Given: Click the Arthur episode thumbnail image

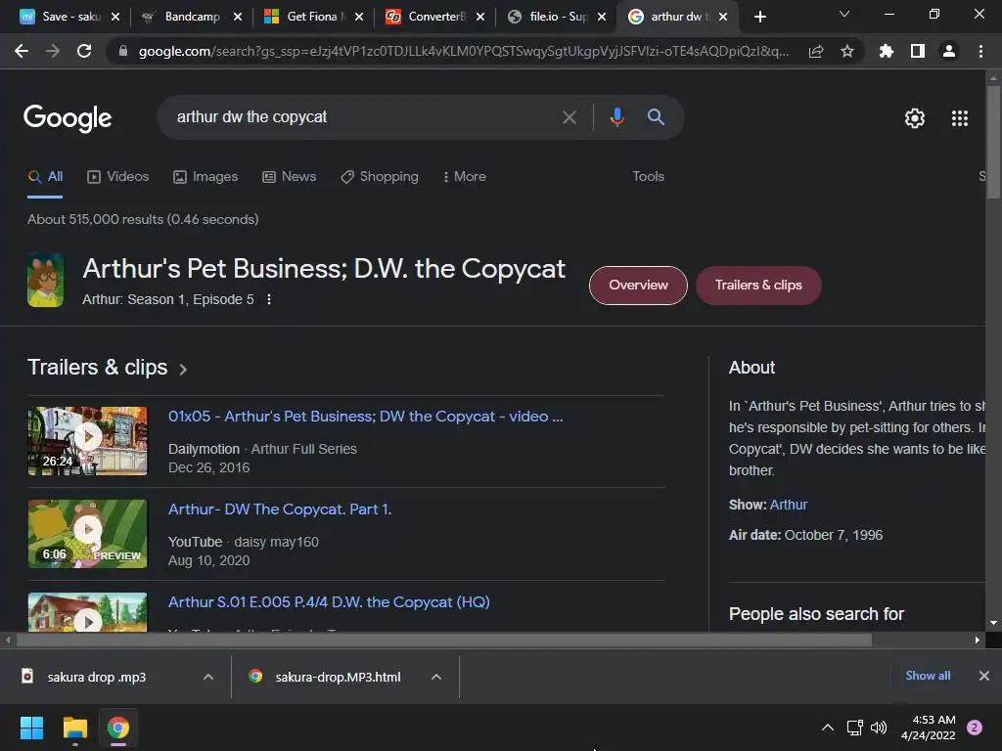Looking at the screenshot, I should (45, 280).
